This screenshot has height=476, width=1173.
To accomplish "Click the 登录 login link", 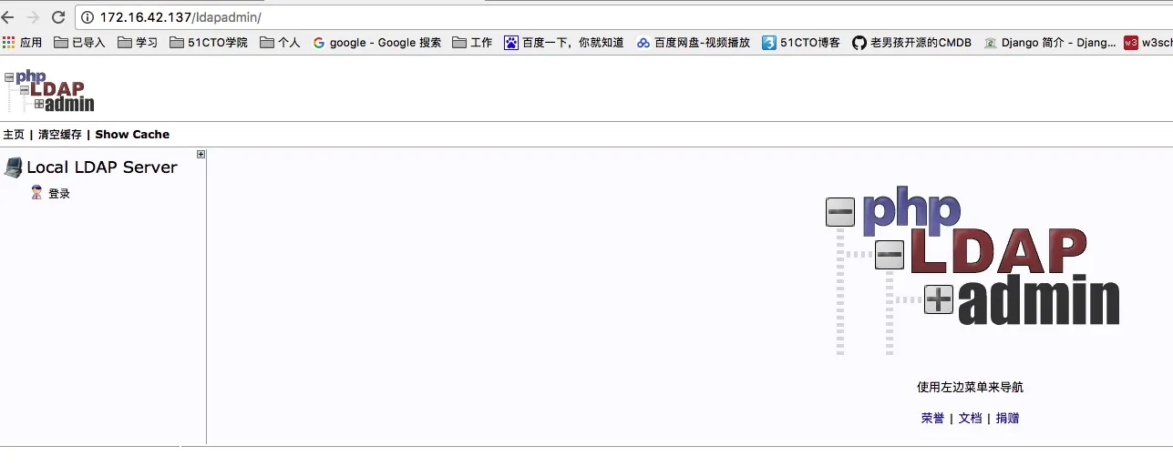I will click(x=59, y=194).
